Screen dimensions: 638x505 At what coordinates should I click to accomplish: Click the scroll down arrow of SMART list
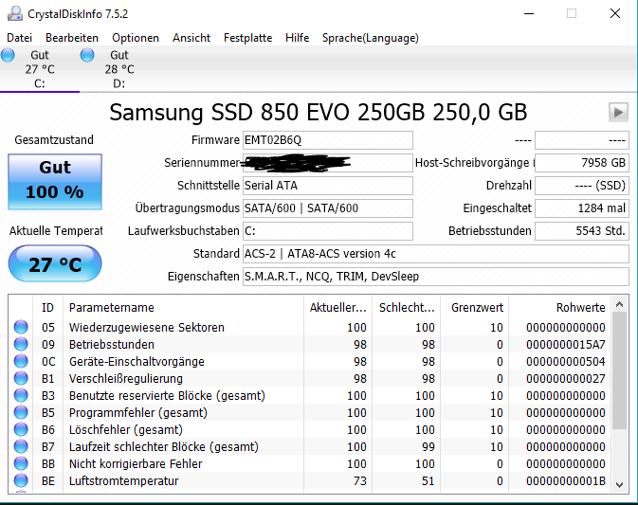[x=620, y=484]
